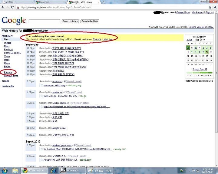Go to August with « Aug link
Viewport: 218px width, 174px height.
click(x=189, y=40)
